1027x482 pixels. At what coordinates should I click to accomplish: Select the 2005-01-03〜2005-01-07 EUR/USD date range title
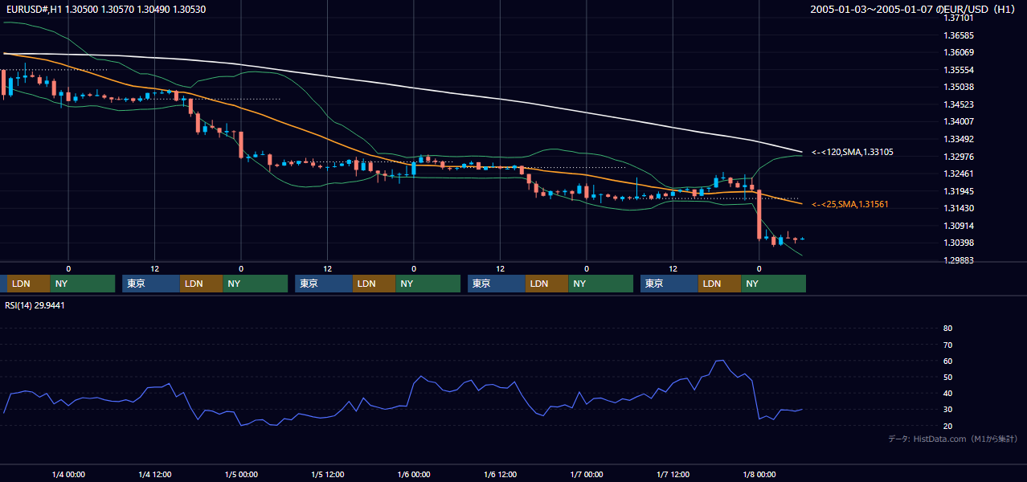point(913,9)
